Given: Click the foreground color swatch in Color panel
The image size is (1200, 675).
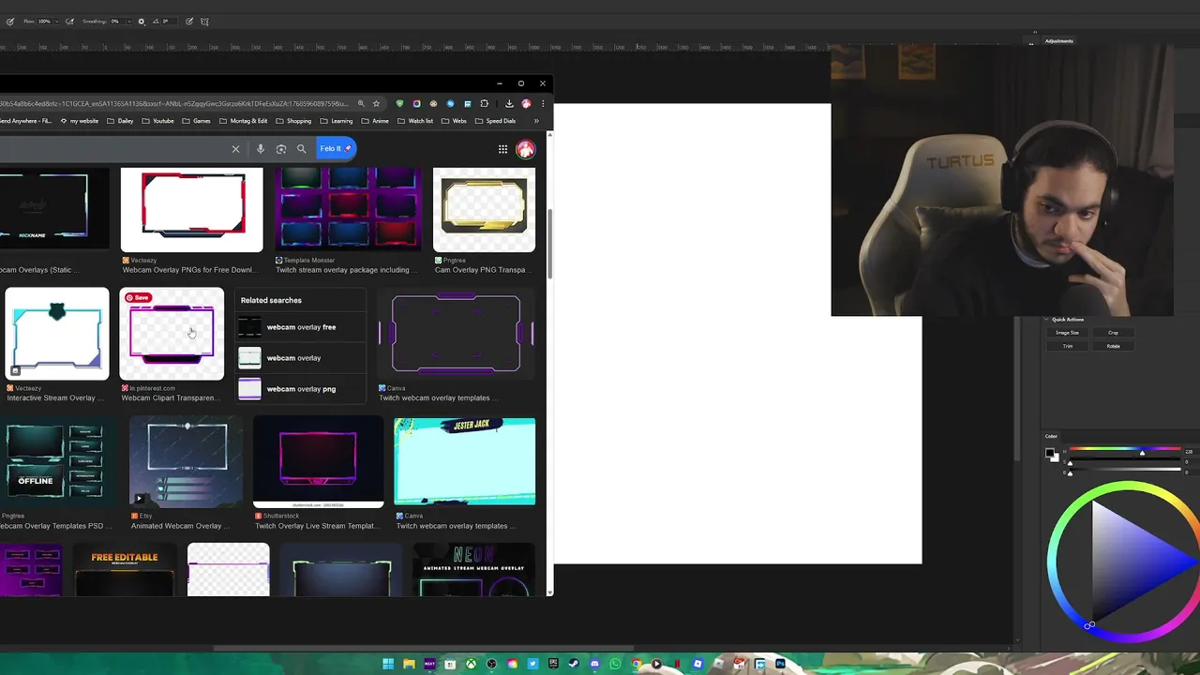Looking at the screenshot, I should tap(1050, 453).
